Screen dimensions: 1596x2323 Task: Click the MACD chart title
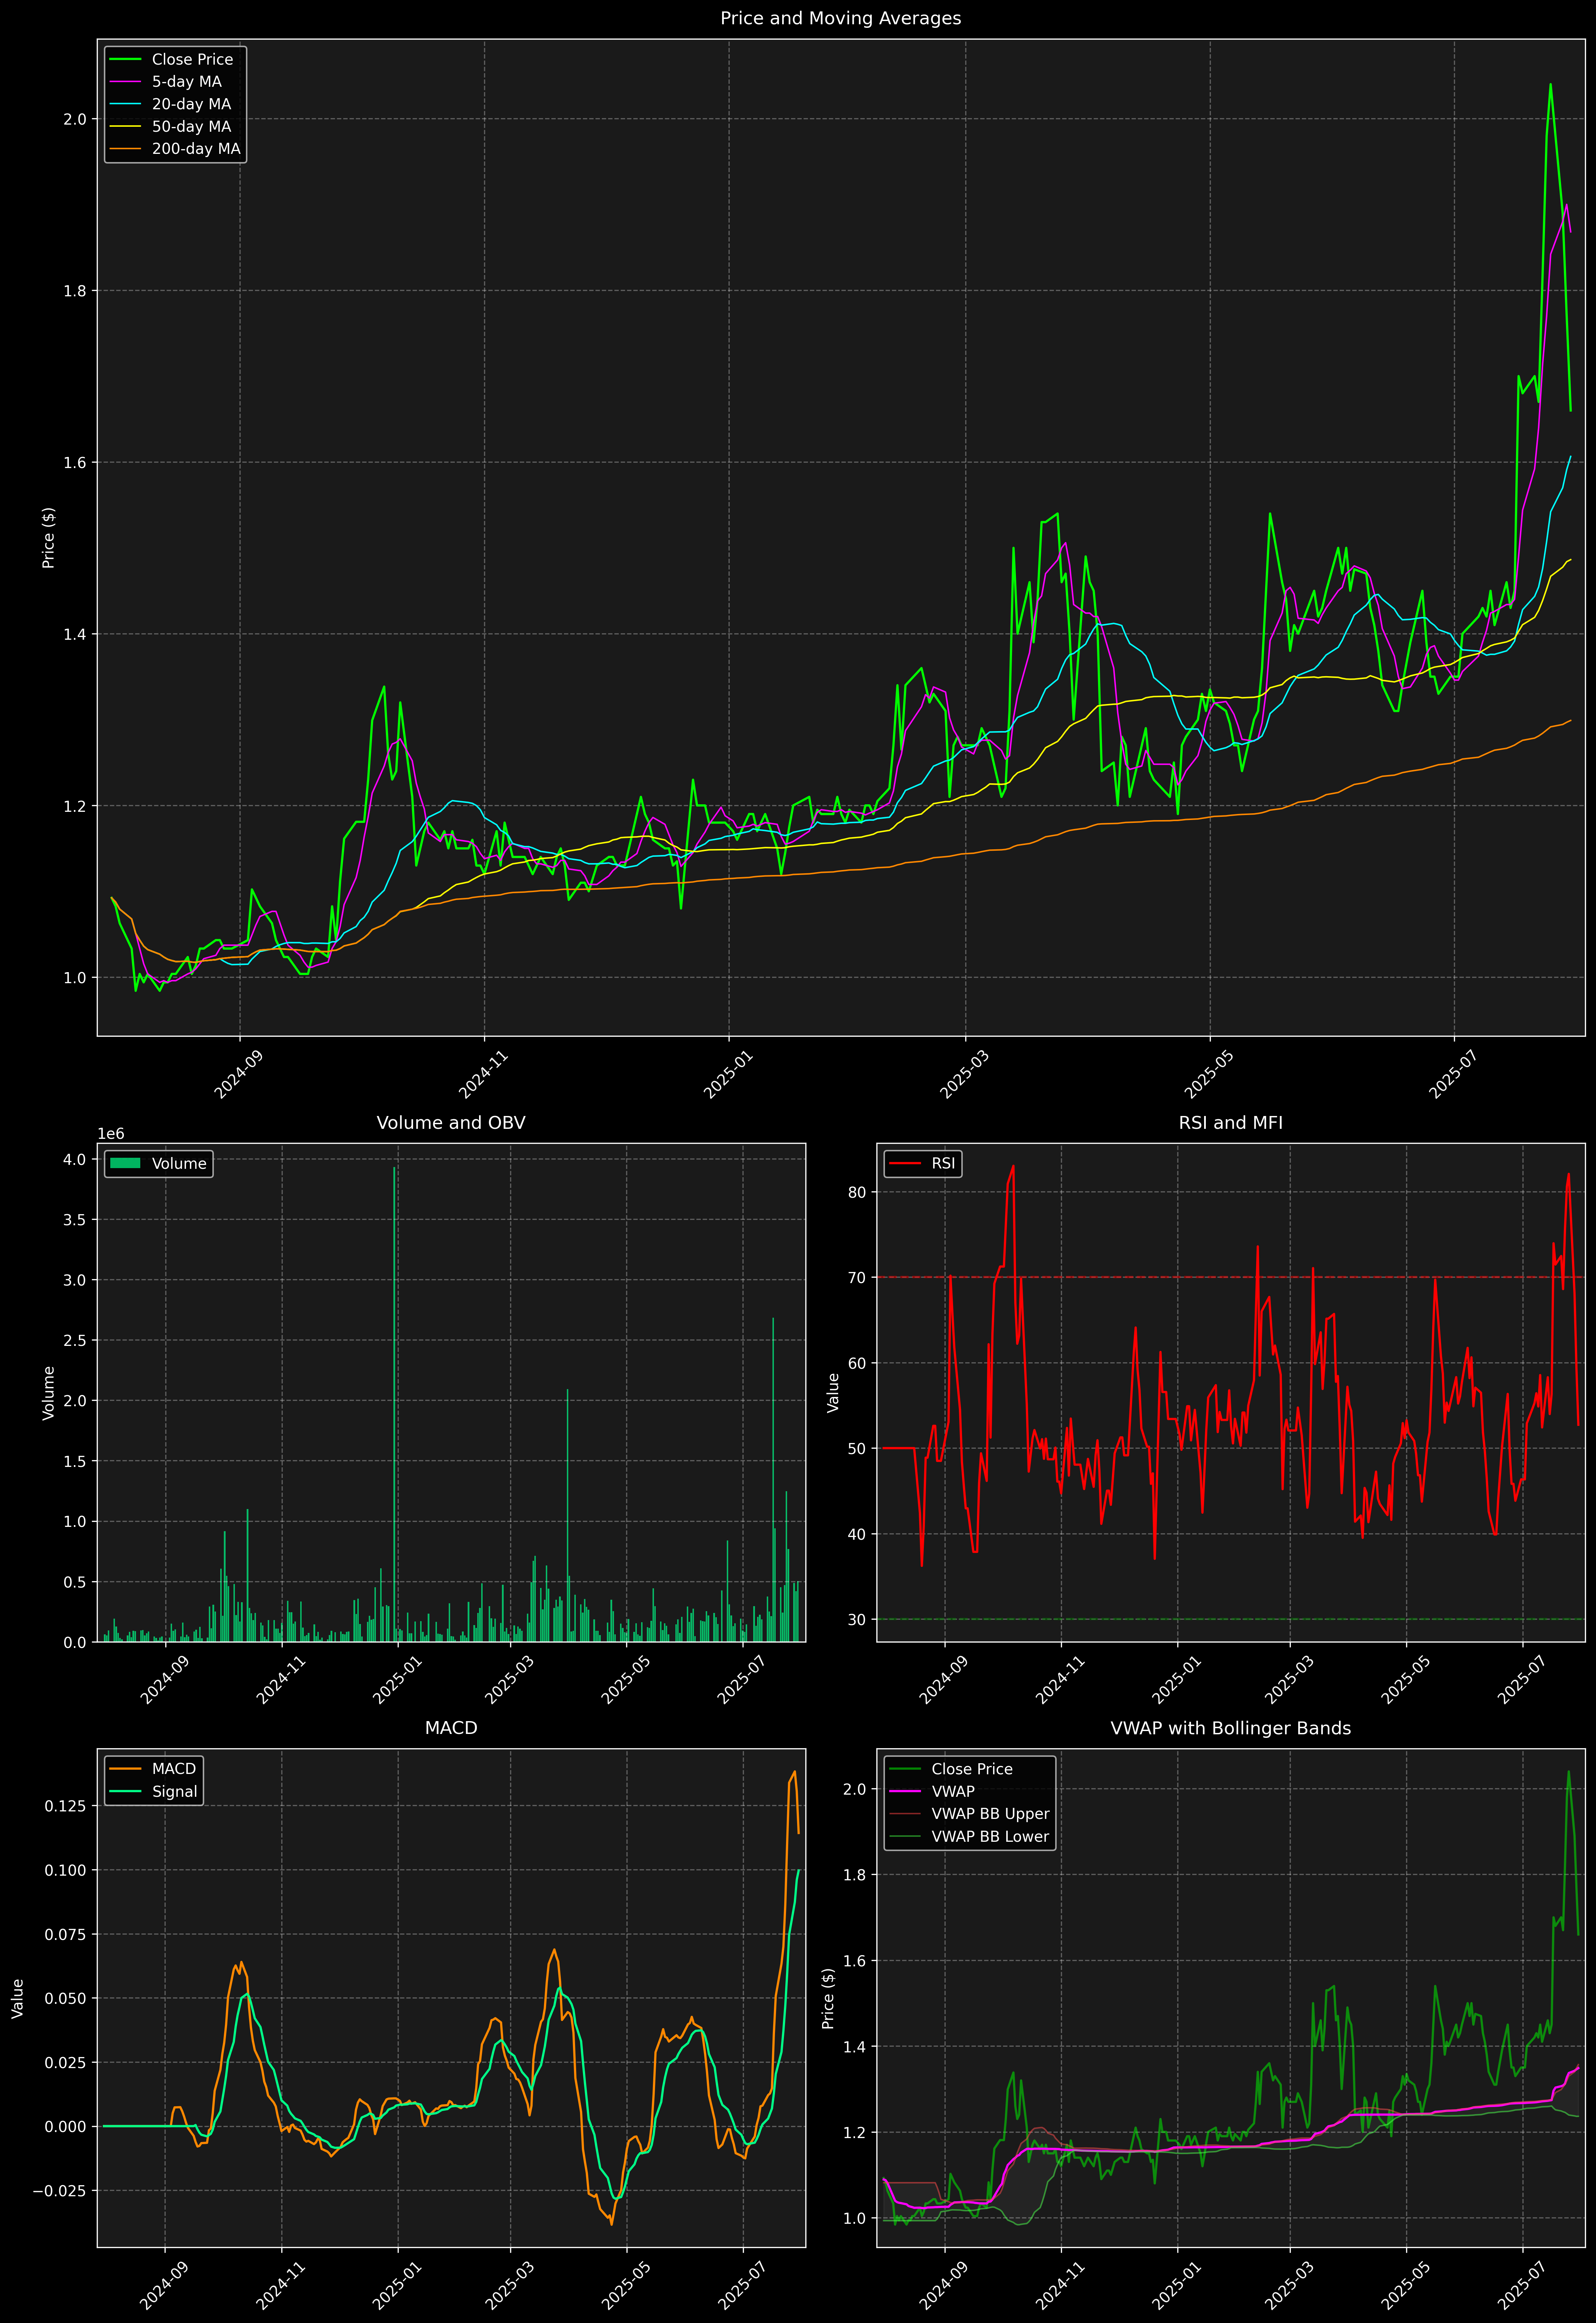(x=451, y=1728)
